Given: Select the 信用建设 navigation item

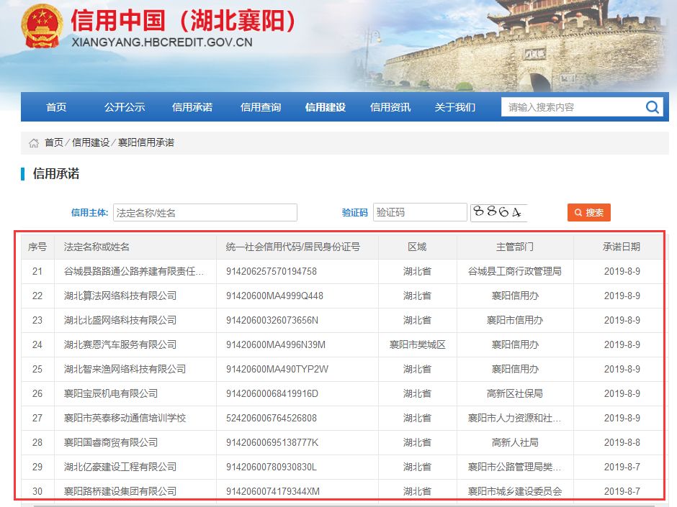Looking at the screenshot, I should tap(326, 107).
